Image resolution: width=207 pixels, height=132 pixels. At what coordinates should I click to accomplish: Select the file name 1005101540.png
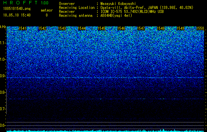[x=17, y=9]
